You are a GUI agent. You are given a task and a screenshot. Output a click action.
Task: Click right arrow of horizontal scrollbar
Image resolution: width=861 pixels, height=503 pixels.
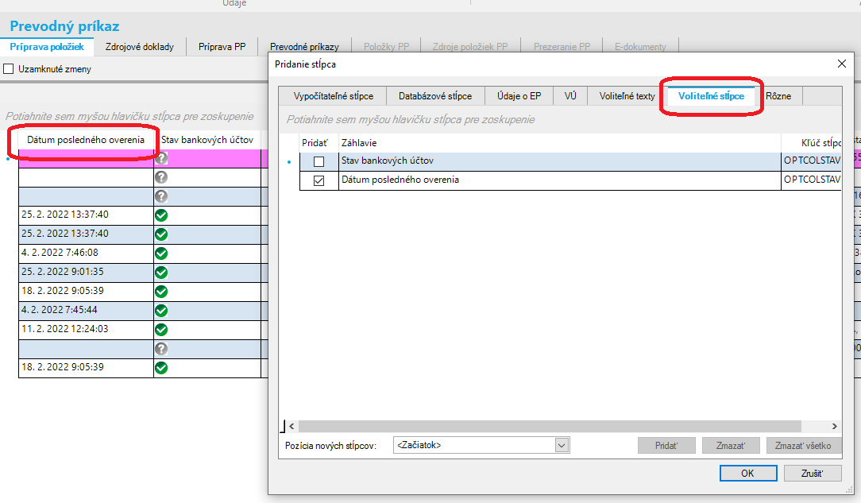[834, 426]
